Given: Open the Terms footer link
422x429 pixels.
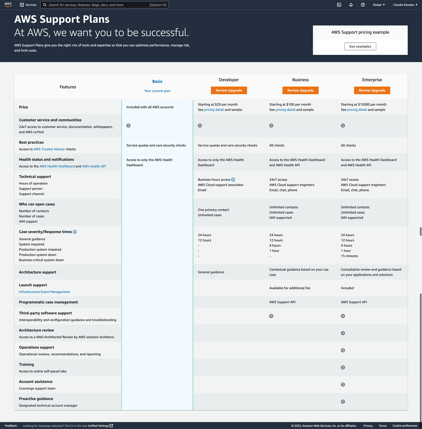Looking at the screenshot, I should (383, 426).
